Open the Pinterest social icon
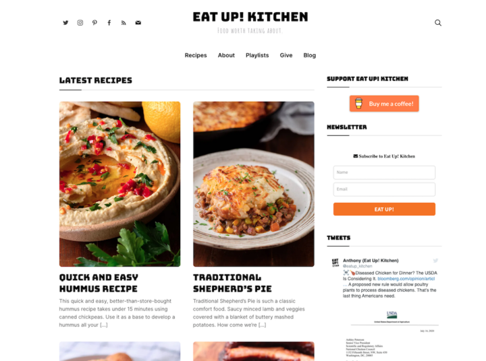The height and width of the screenshot is (361, 486). [x=94, y=23]
